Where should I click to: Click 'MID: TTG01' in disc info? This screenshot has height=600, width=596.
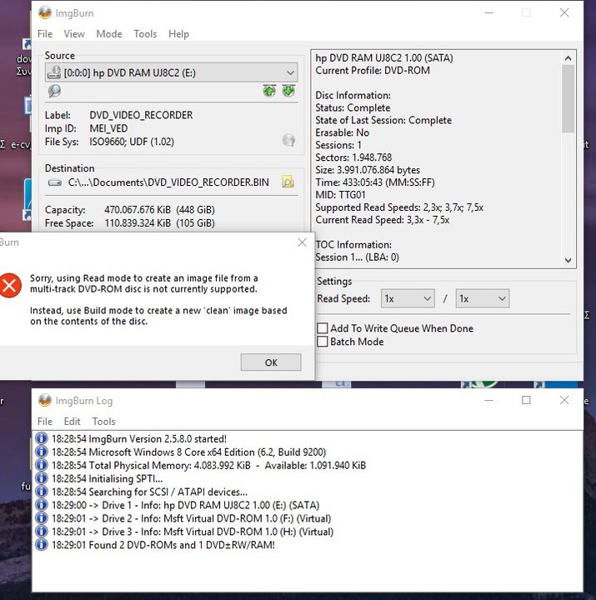(x=340, y=195)
